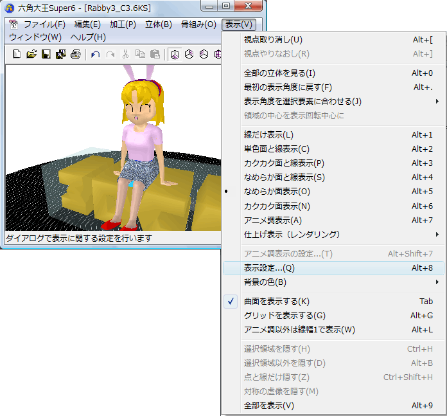Click the greyed Redo arrow icon
The width and height of the screenshot is (447, 416).
110,54
